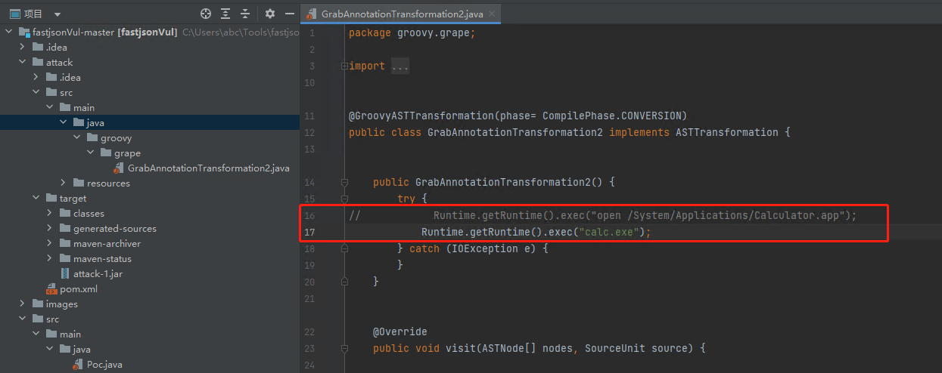Image resolution: width=942 pixels, height=373 pixels.
Task: Click line number 17 in the gutter
Action: pos(311,232)
